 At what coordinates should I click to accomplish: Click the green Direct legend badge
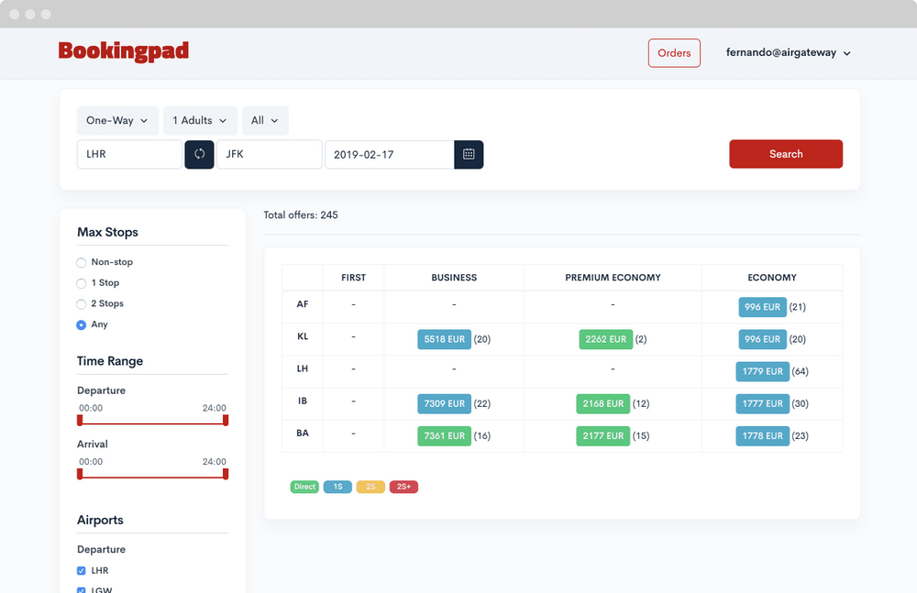[304, 487]
